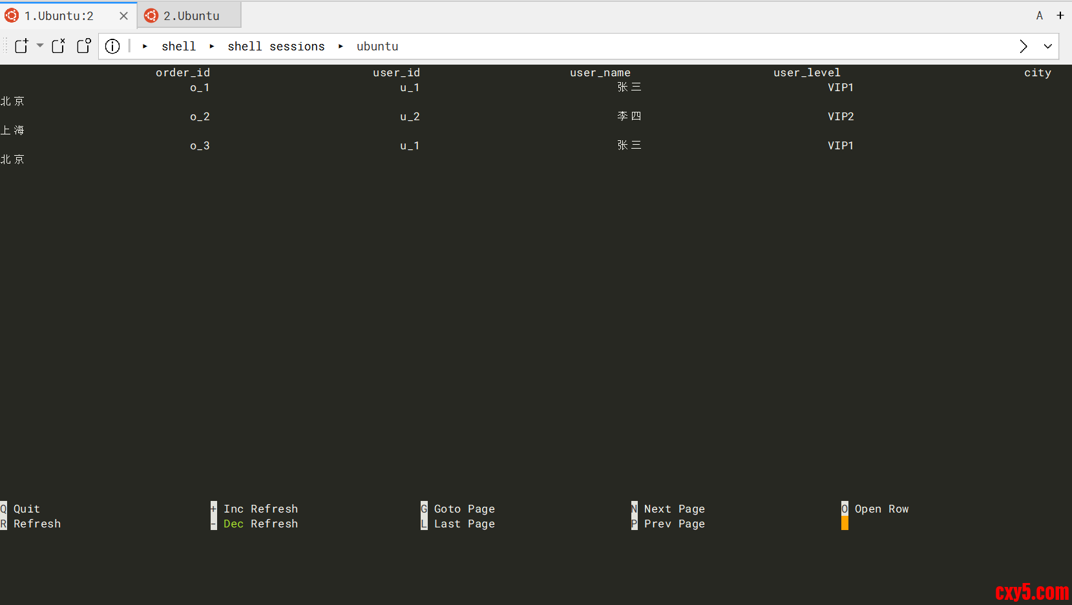Click the letter A font icon
1072x605 pixels.
[1039, 16]
